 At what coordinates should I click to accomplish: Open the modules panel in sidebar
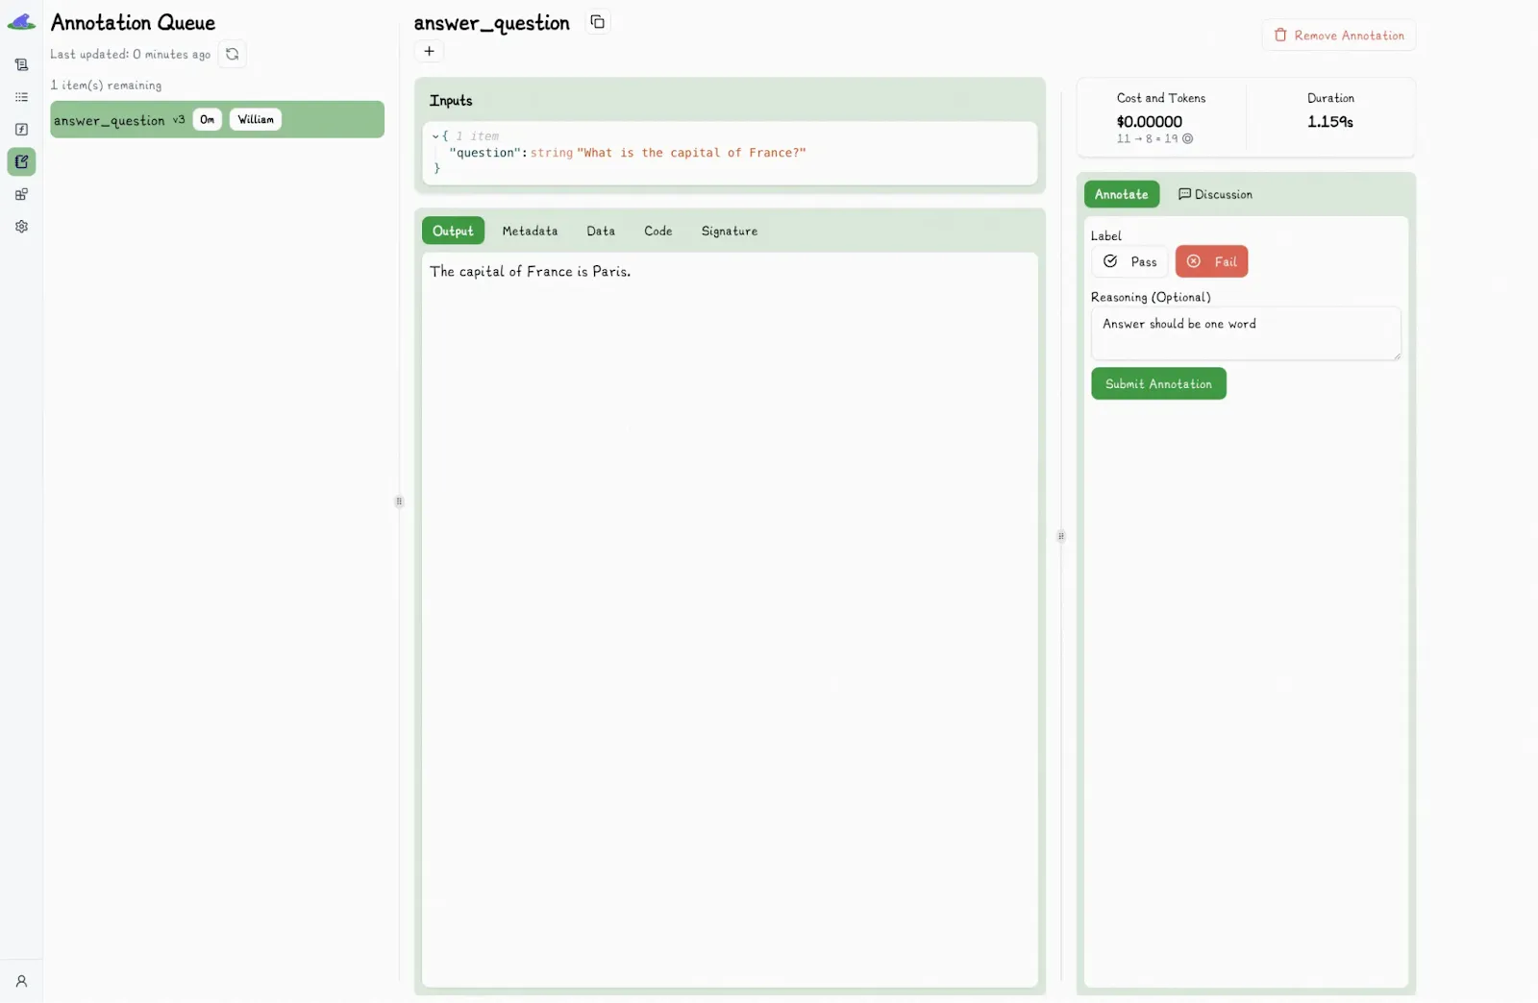coord(21,194)
